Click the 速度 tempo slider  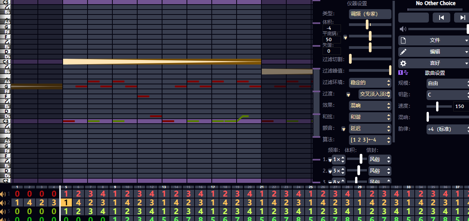click(439, 106)
